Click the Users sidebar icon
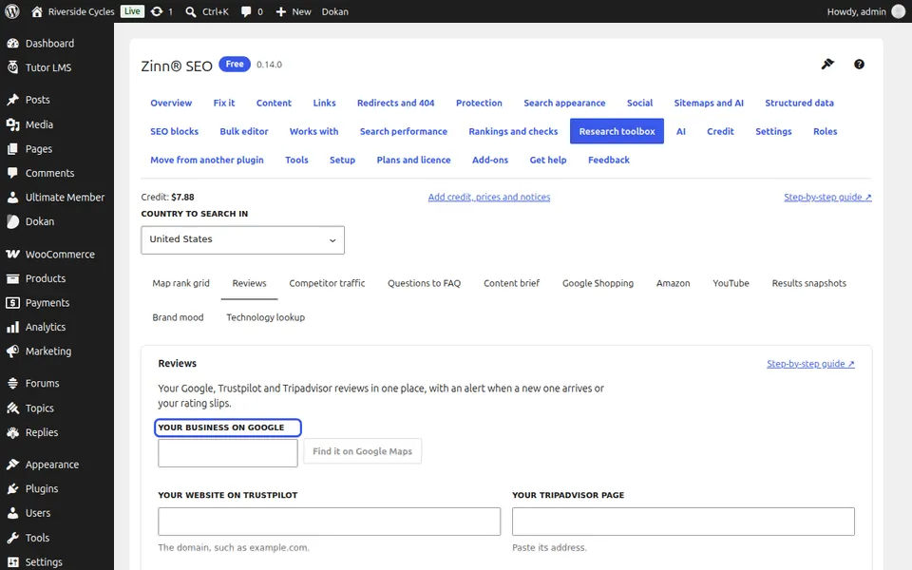Screen dimensions: 912x570 point(12,513)
